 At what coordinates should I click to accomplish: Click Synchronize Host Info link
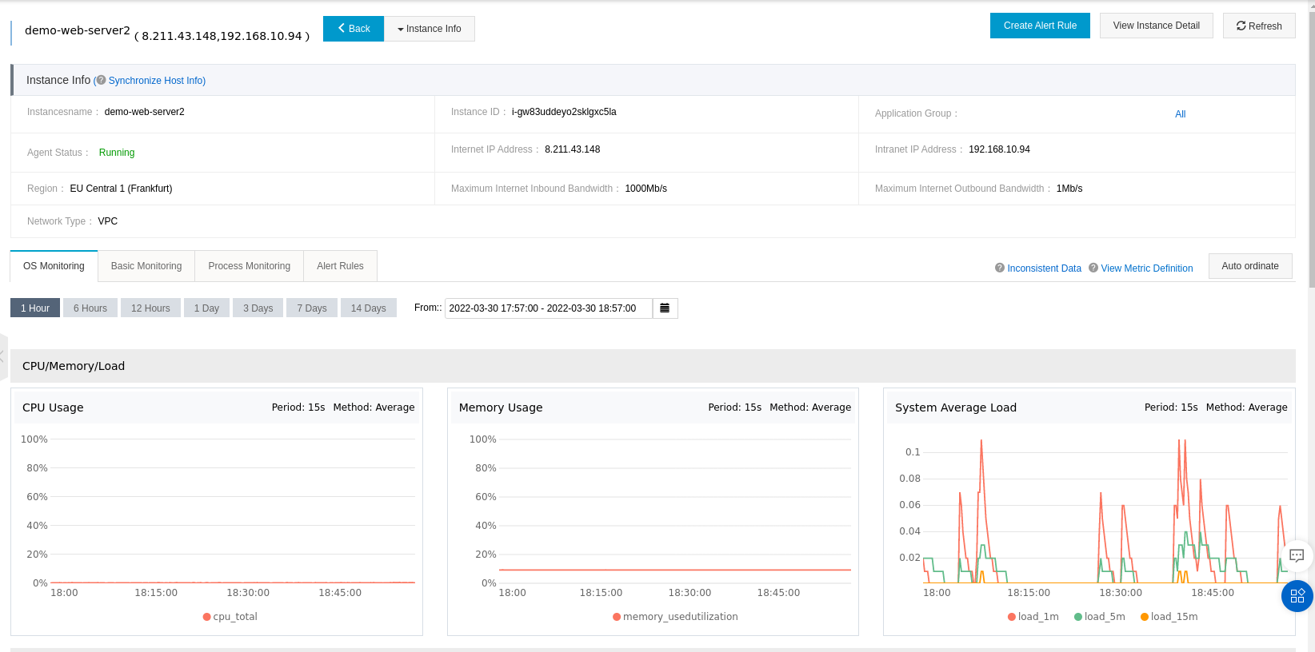click(157, 81)
